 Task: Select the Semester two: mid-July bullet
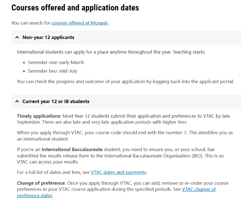tap(52, 71)
